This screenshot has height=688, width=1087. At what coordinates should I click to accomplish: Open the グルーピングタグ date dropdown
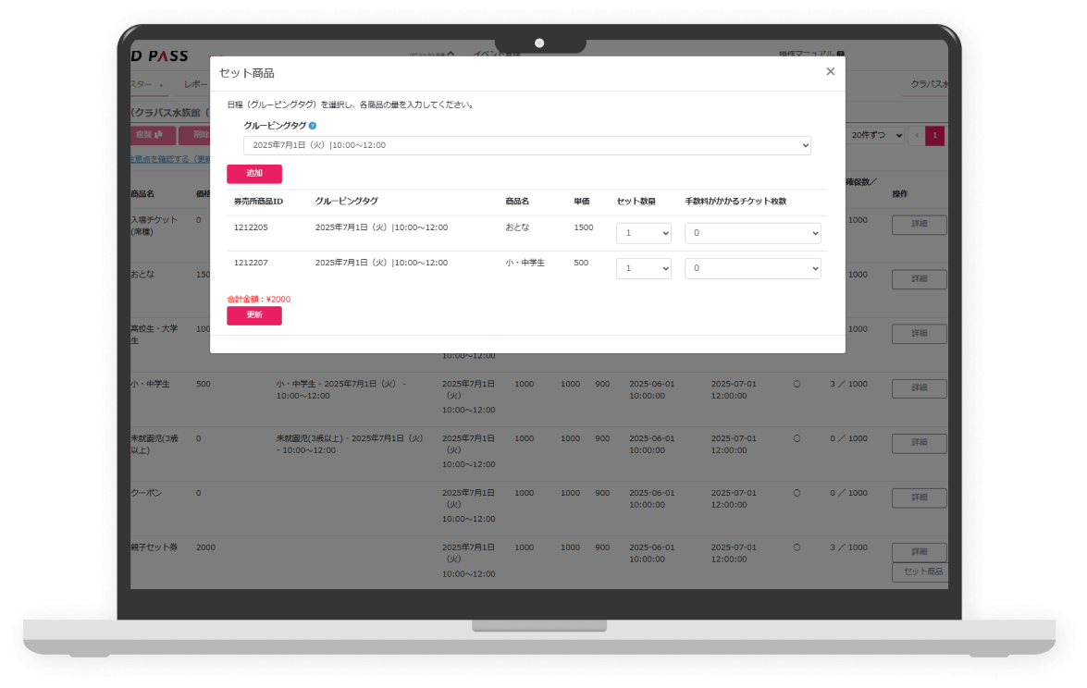tap(527, 145)
